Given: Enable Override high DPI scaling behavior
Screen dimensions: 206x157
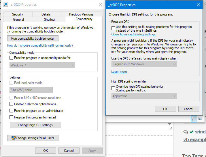Looking at the screenshot, I should [x=114, y=88].
